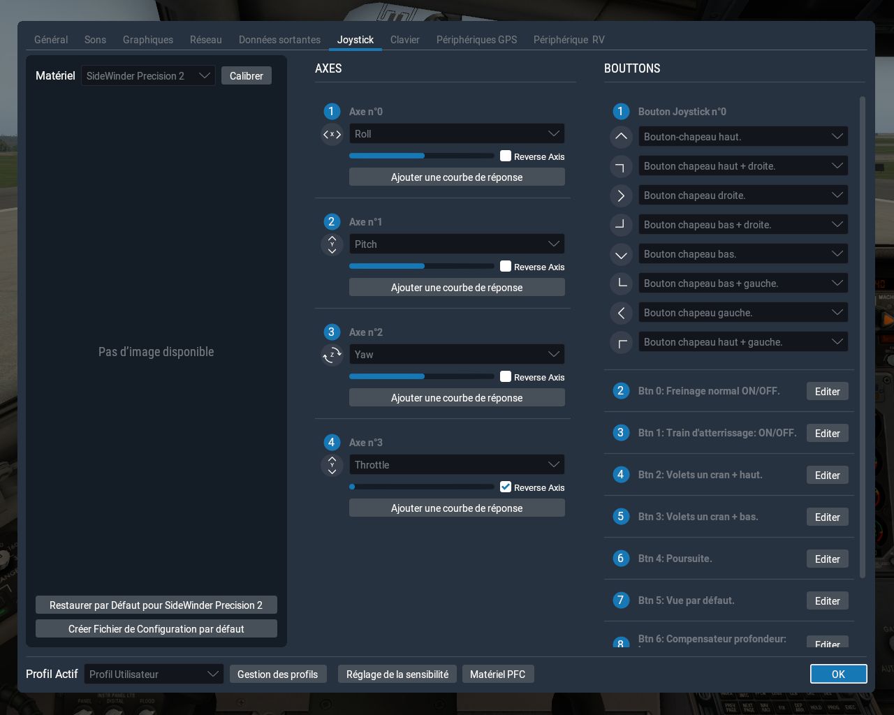The width and height of the screenshot is (894, 715).
Task: Add a response curve for the Yaw axis
Action: pos(457,397)
